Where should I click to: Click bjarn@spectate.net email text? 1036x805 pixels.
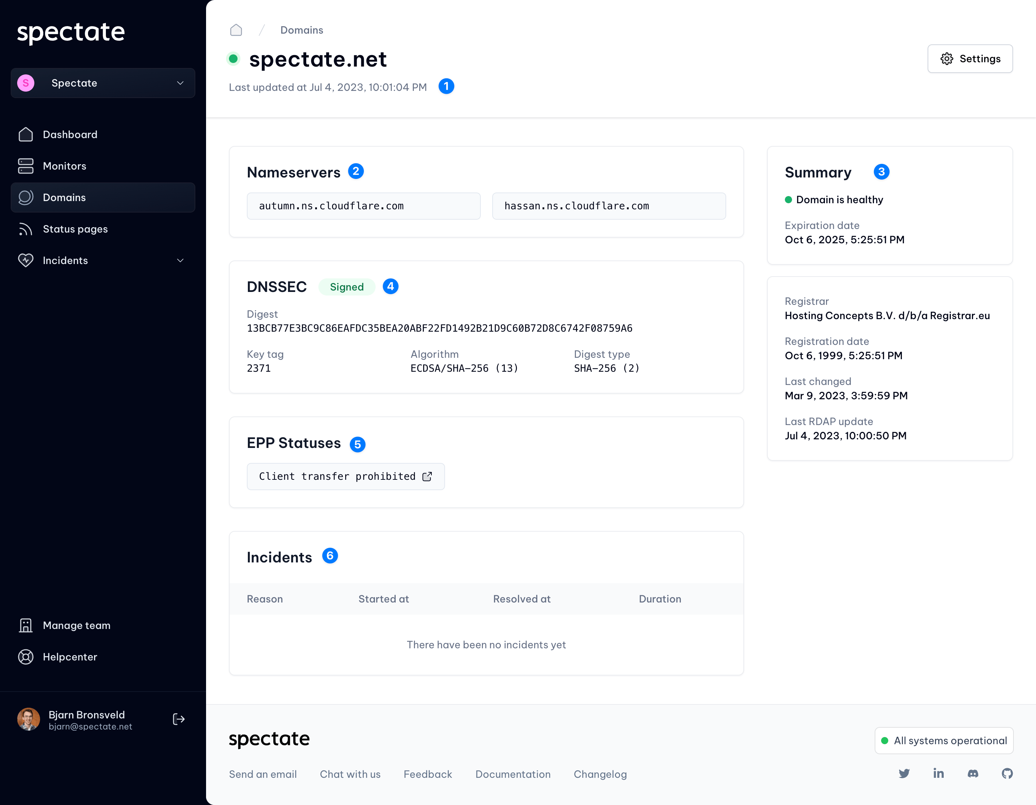click(x=90, y=726)
